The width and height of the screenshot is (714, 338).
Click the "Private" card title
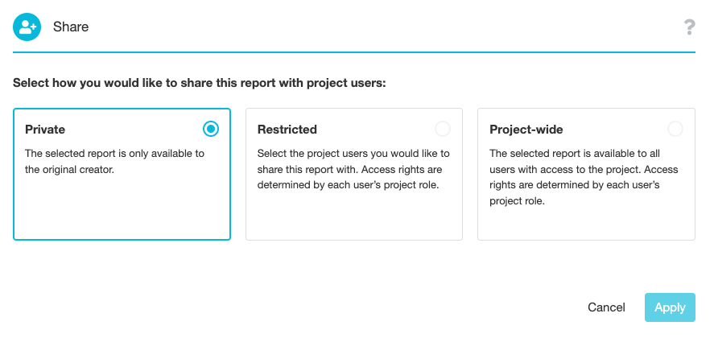[x=45, y=130]
